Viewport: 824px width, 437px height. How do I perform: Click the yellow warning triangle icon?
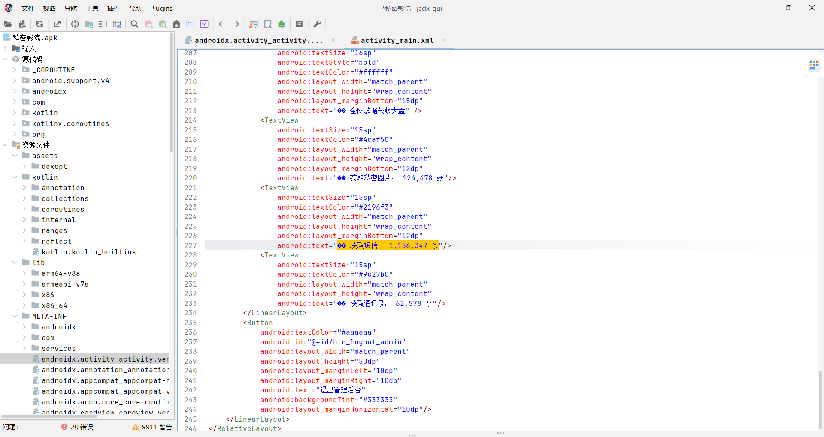[x=136, y=427]
